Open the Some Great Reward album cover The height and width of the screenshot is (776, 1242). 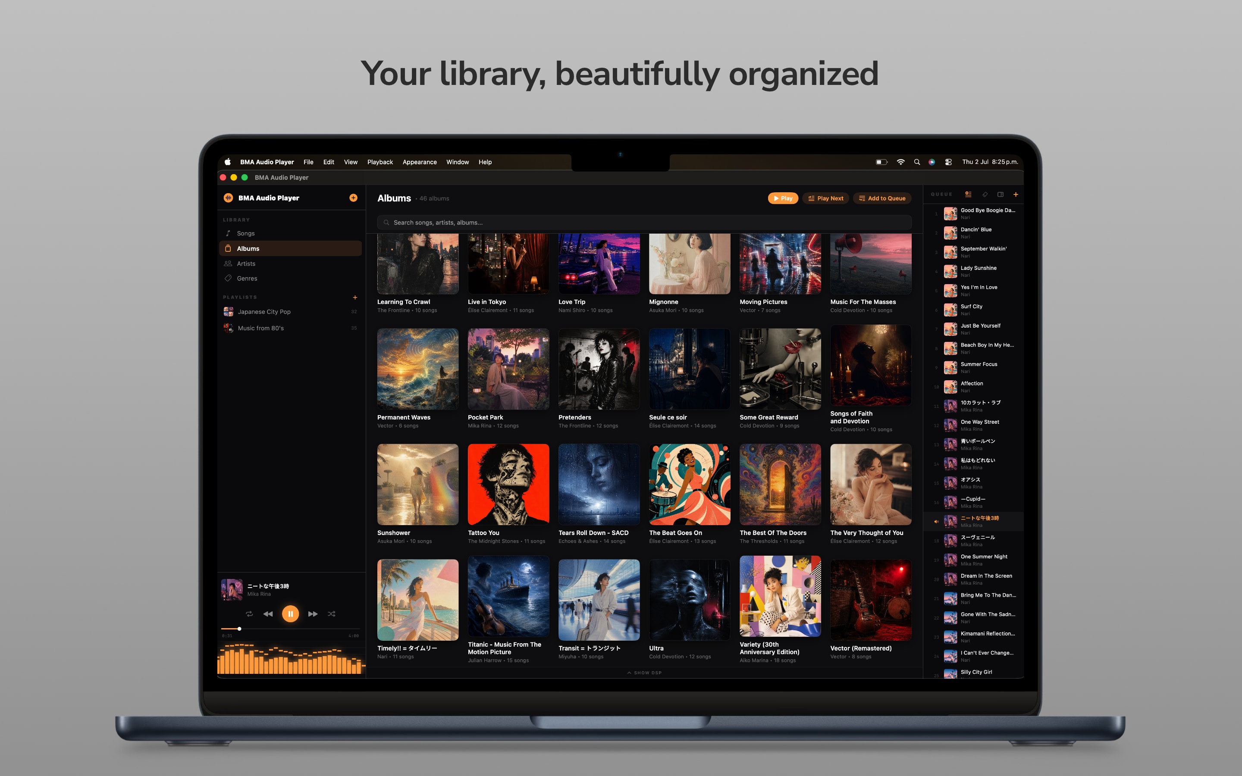pos(780,369)
